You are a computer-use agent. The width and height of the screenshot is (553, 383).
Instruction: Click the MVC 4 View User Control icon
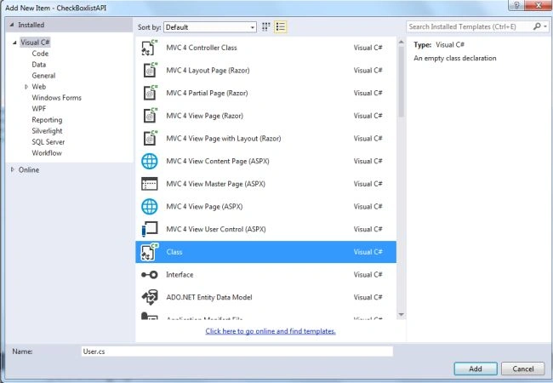[x=150, y=229]
